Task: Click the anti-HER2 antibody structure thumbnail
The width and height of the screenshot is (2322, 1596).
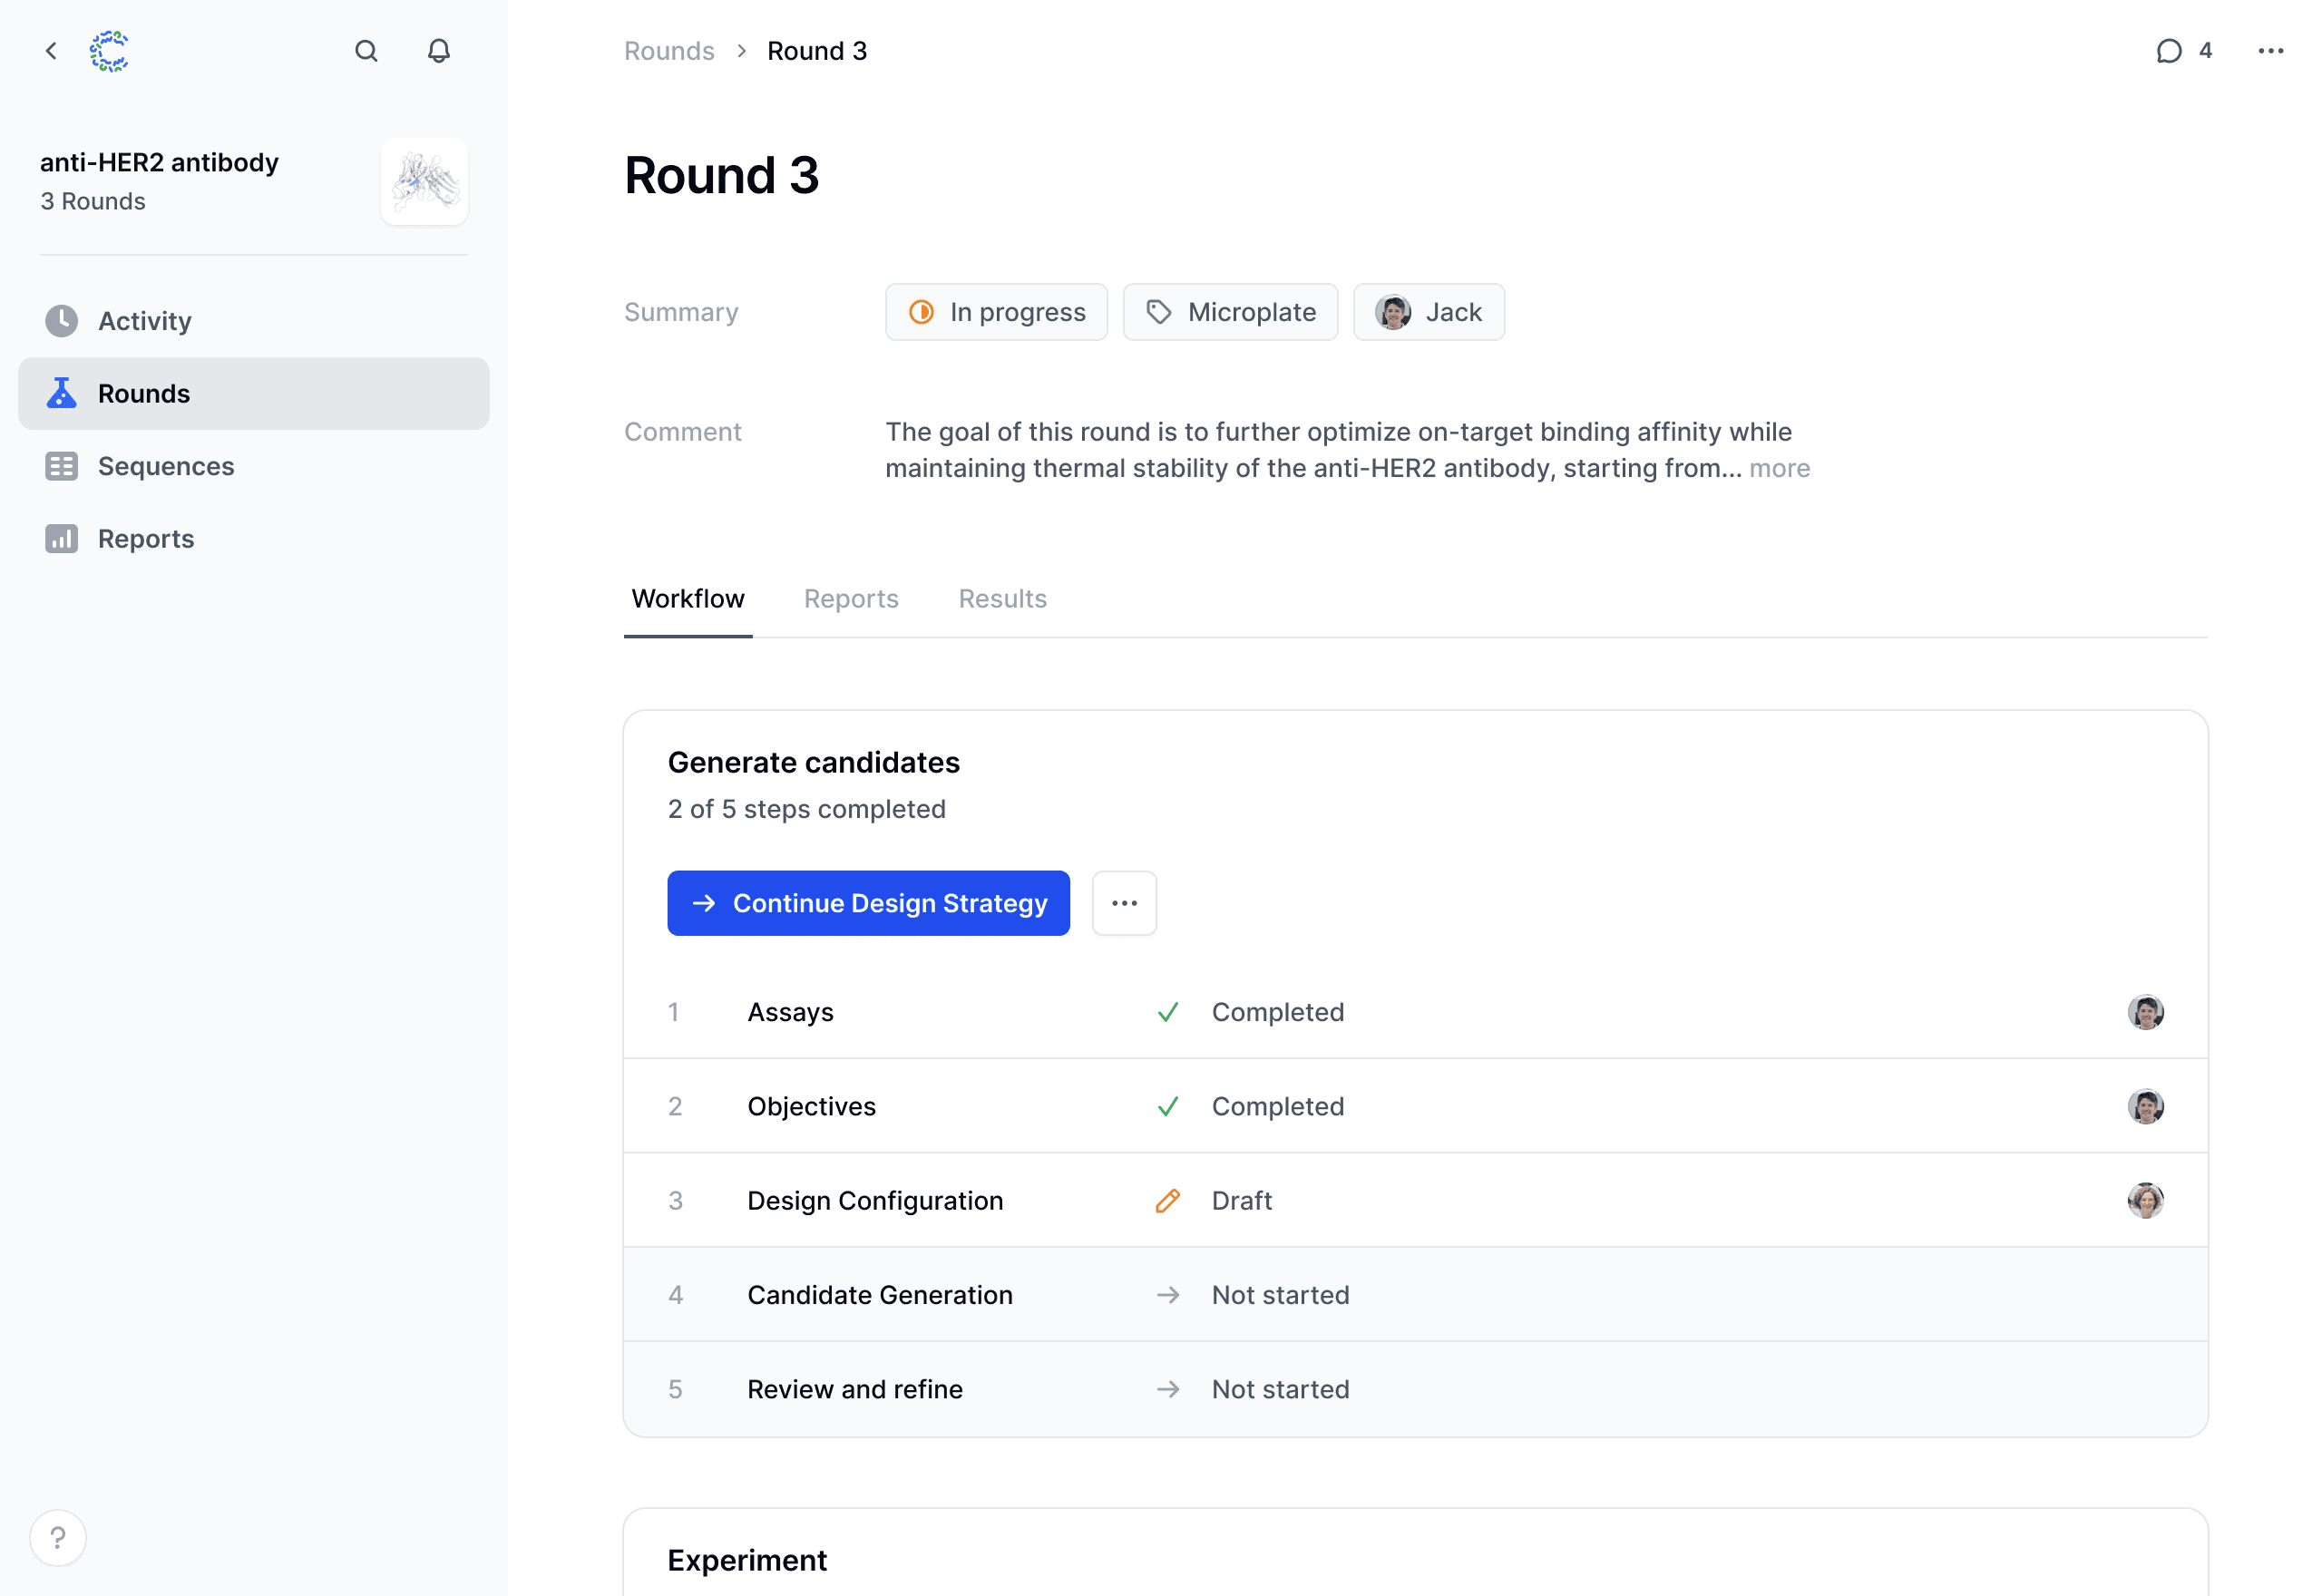Action: point(425,182)
